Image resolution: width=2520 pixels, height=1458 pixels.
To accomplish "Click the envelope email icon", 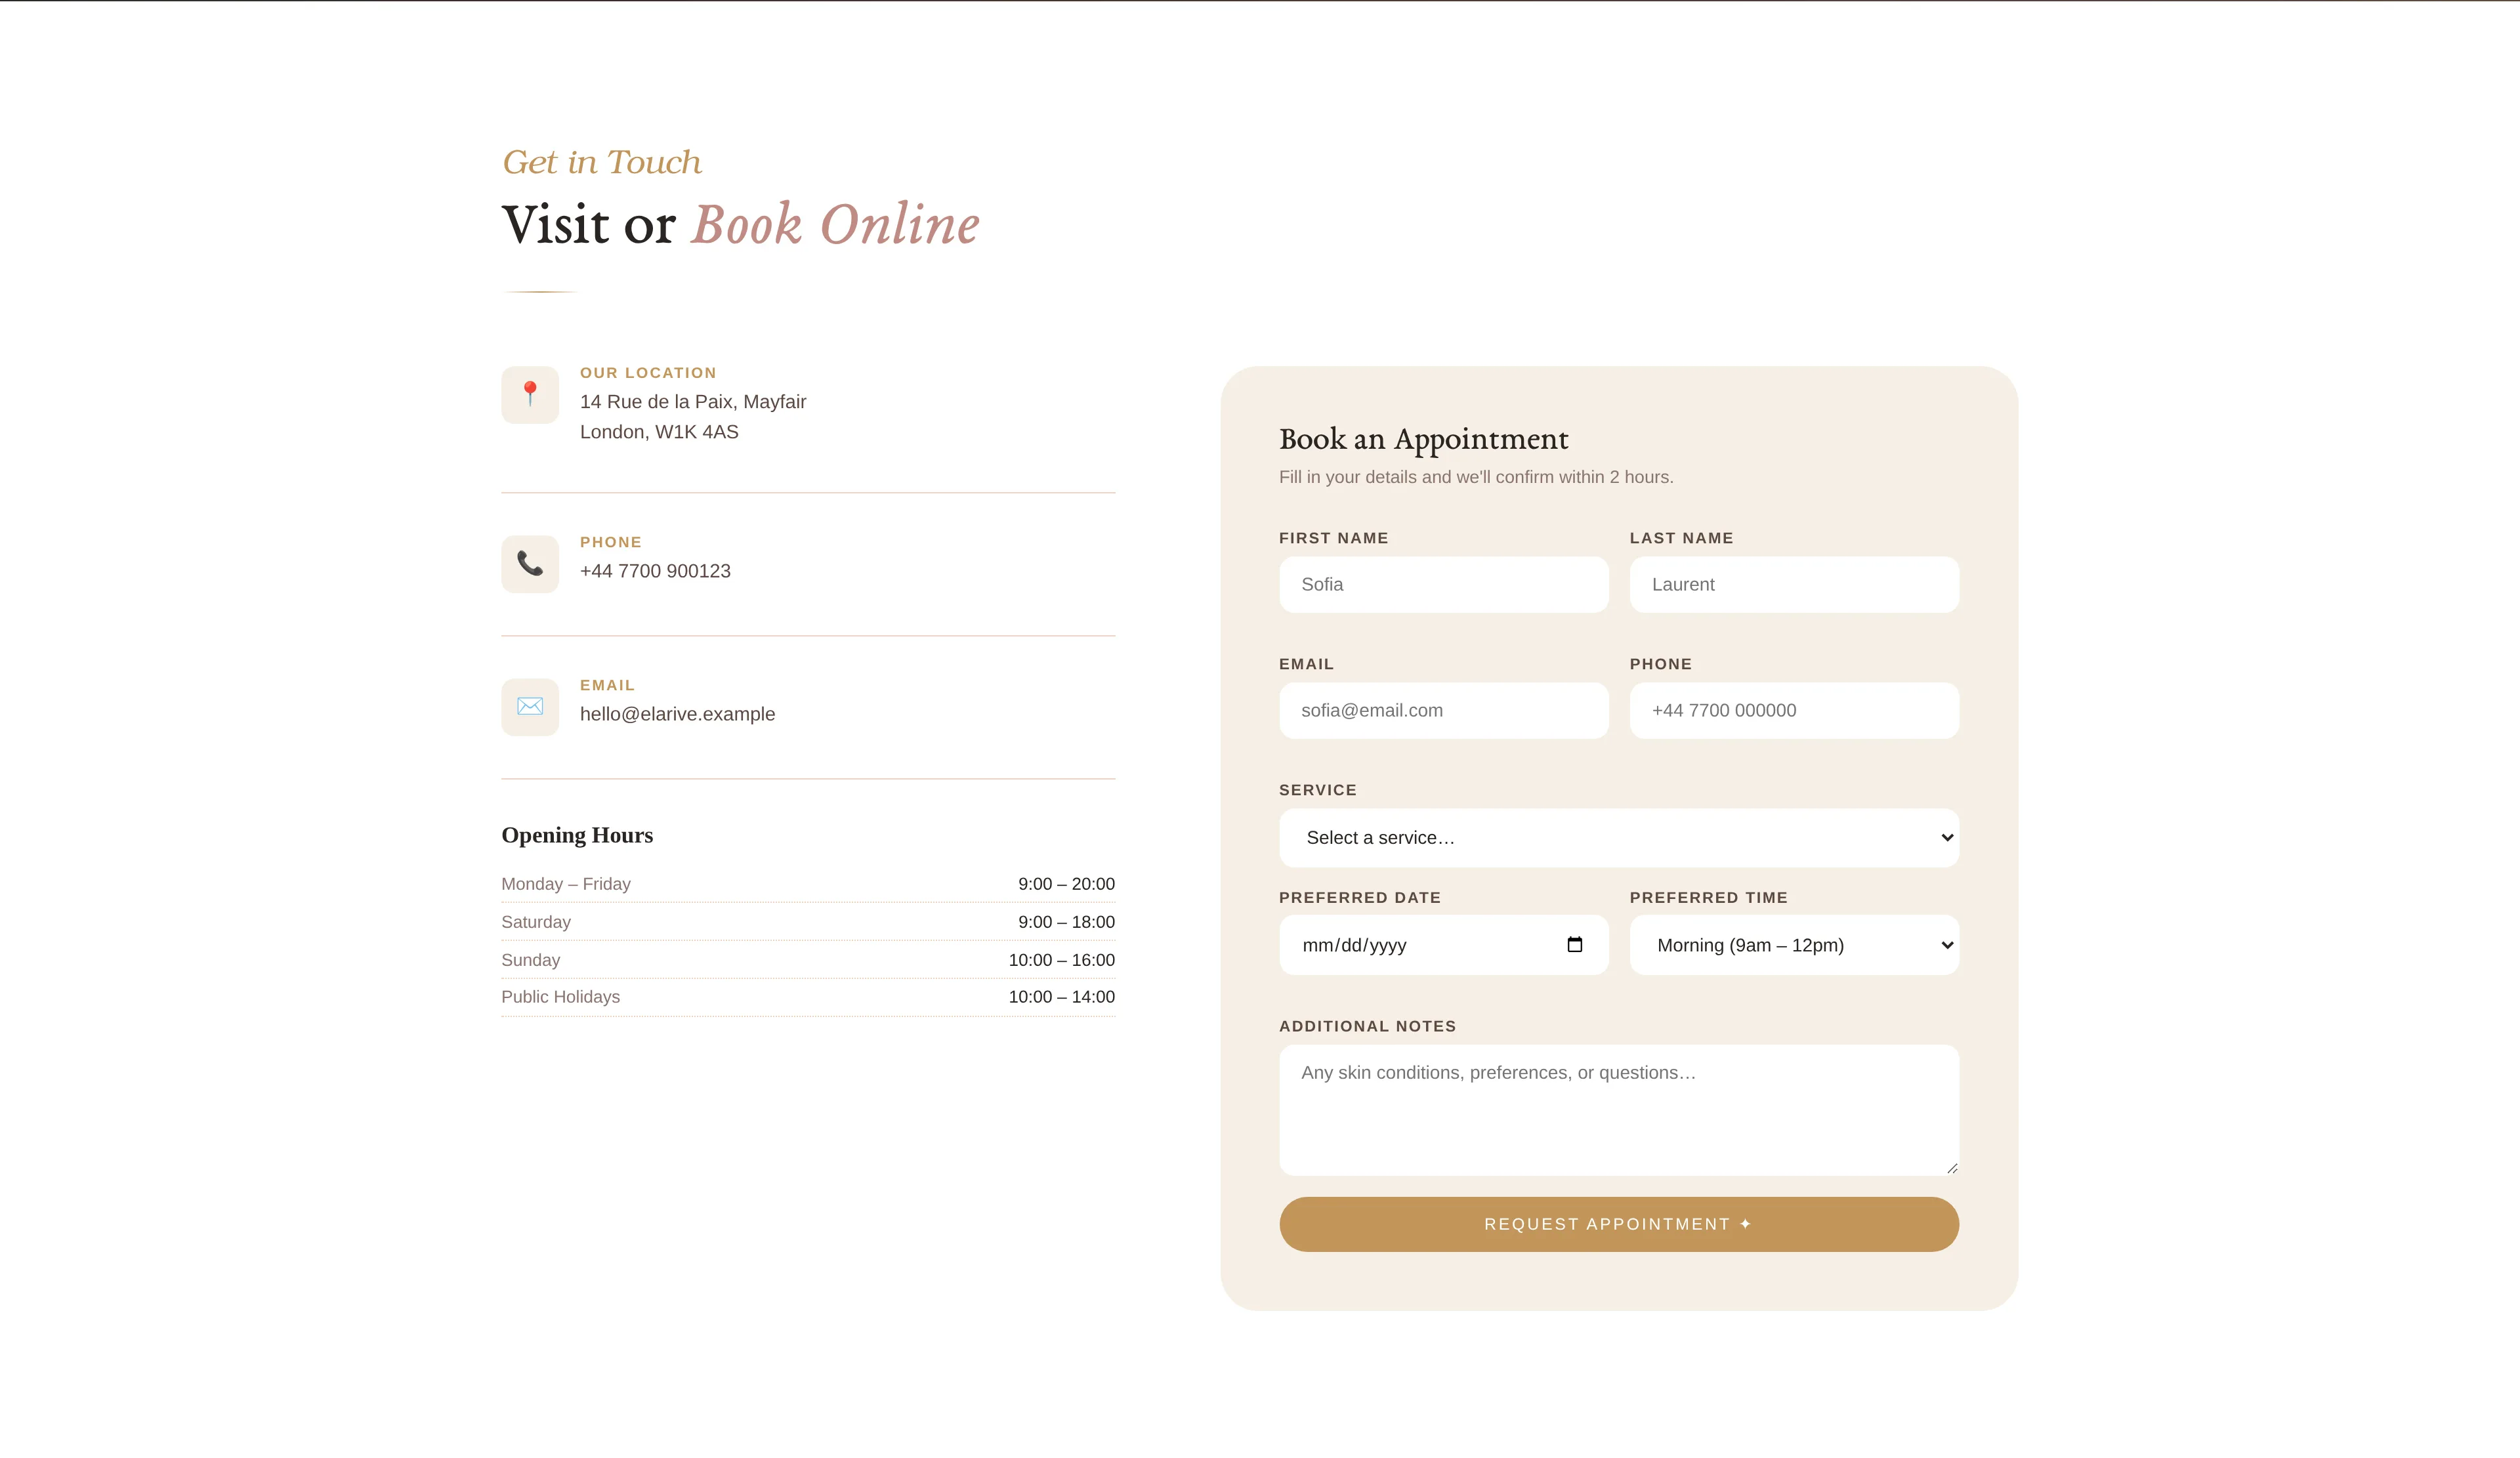I will pyautogui.click(x=530, y=707).
